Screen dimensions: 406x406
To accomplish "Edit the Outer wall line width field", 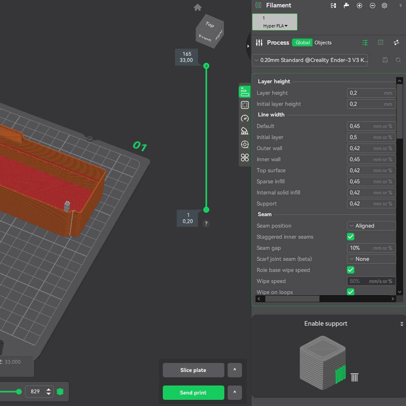I will click(x=371, y=148).
